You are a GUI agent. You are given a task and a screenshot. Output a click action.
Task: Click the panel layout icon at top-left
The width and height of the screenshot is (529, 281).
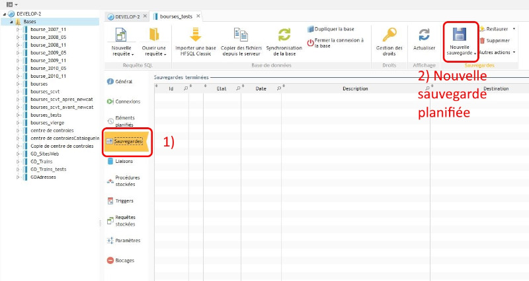pyautogui.click(x=9, y=5)
